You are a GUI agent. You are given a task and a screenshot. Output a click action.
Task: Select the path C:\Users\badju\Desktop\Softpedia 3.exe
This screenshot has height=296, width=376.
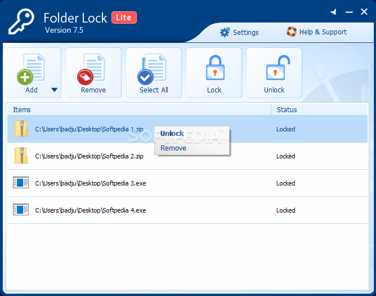click(91, 183)
